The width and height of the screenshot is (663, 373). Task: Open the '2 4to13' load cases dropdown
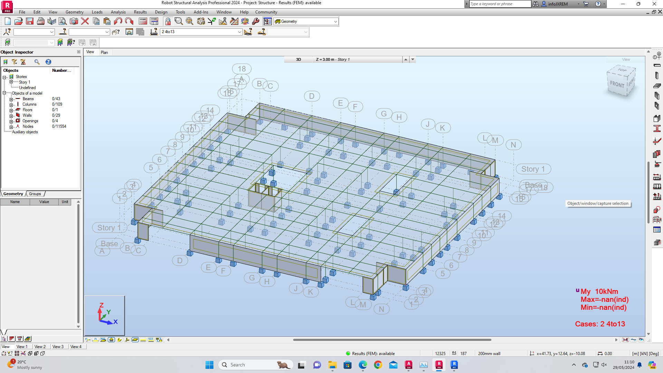[x=240, y=32]
